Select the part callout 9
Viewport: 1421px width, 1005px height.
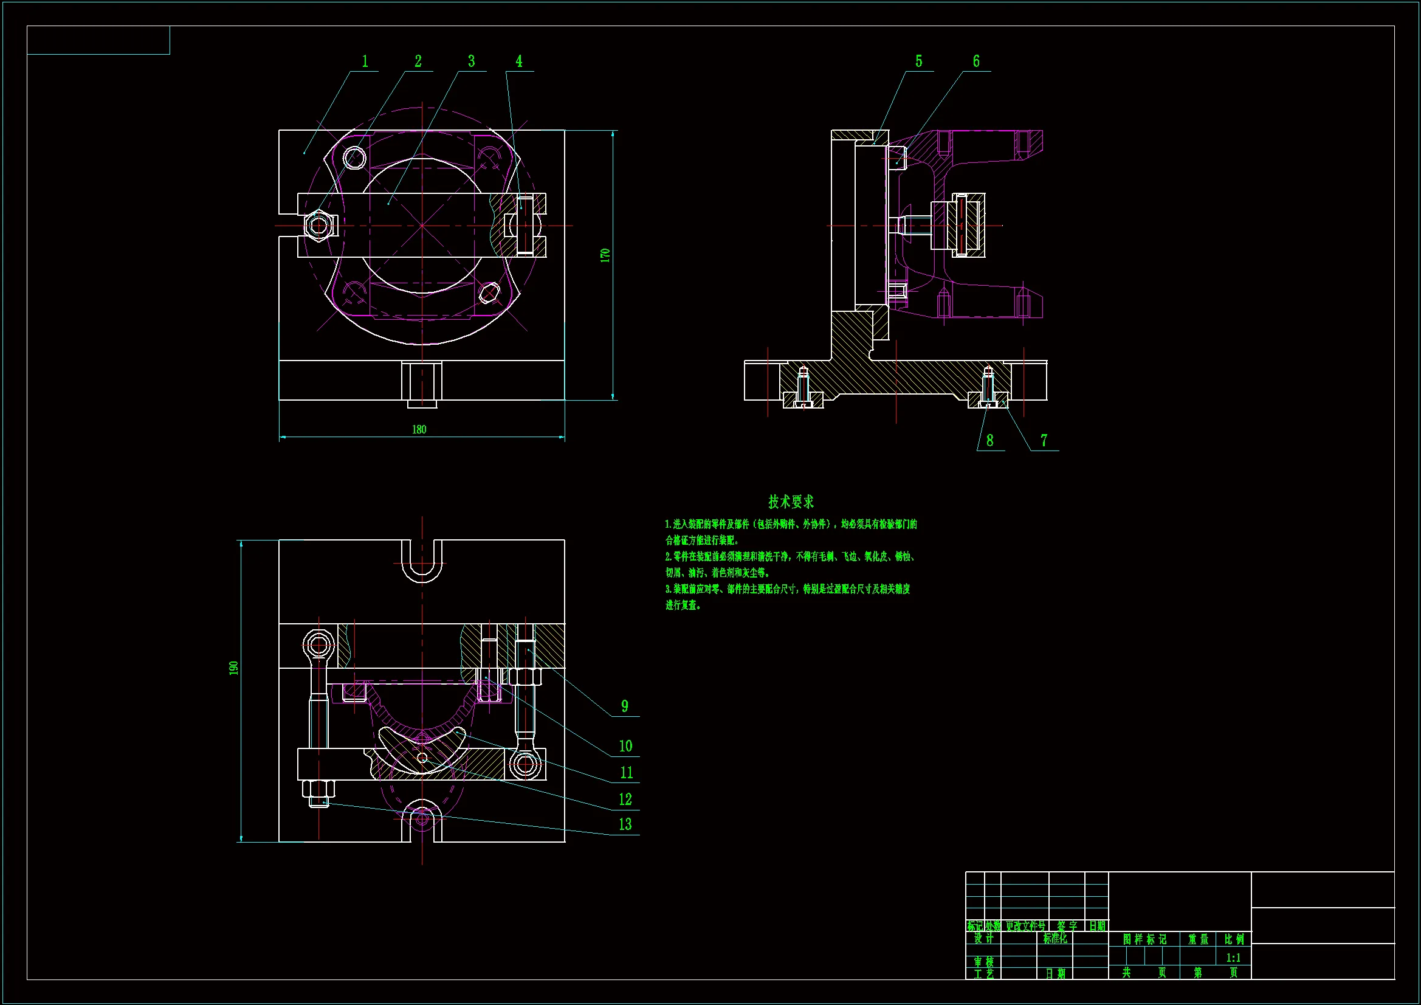point(624,706)
